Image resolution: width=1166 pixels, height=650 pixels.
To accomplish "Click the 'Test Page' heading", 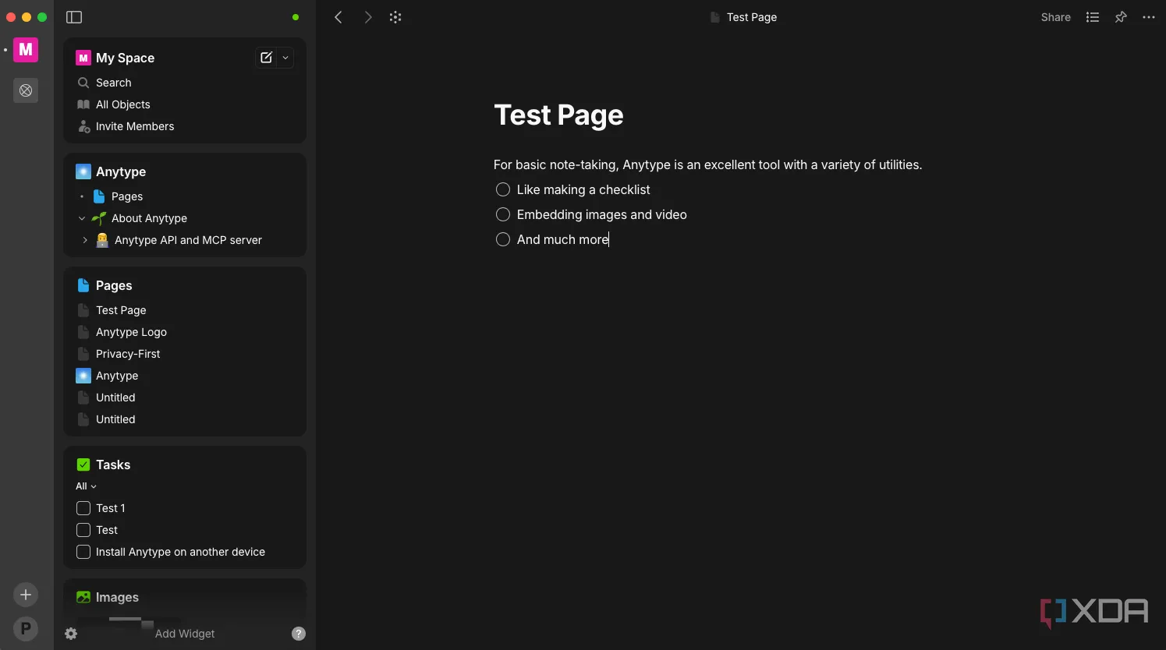I will tap(558, 115).
